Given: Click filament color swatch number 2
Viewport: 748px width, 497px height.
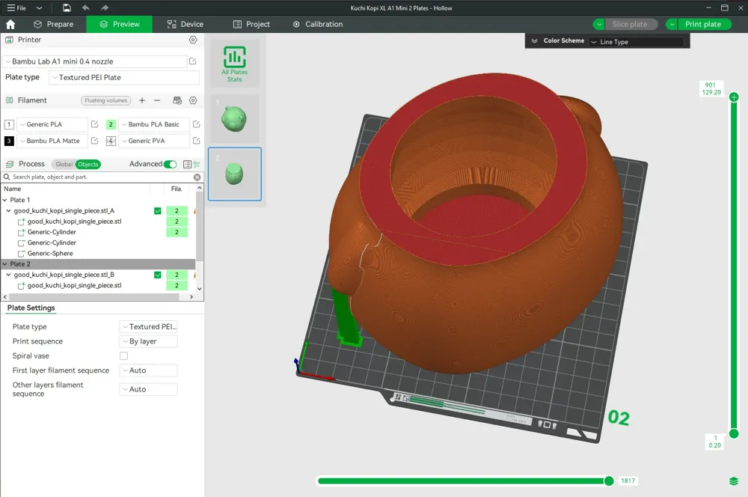Looking at the screenshot, I should (x=111, y=124).
